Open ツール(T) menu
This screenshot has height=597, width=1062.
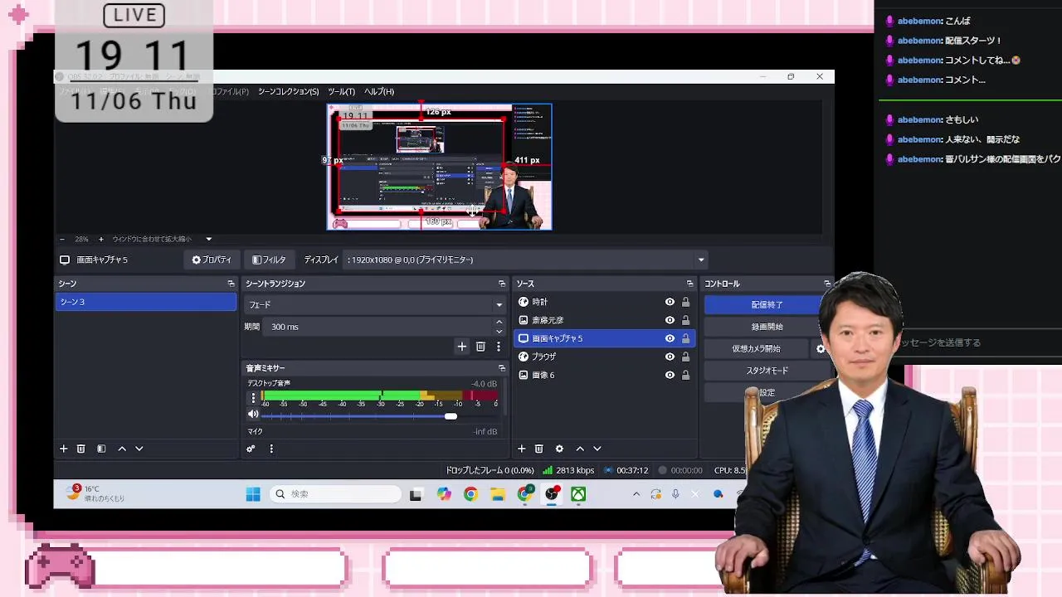pos(341,91)
